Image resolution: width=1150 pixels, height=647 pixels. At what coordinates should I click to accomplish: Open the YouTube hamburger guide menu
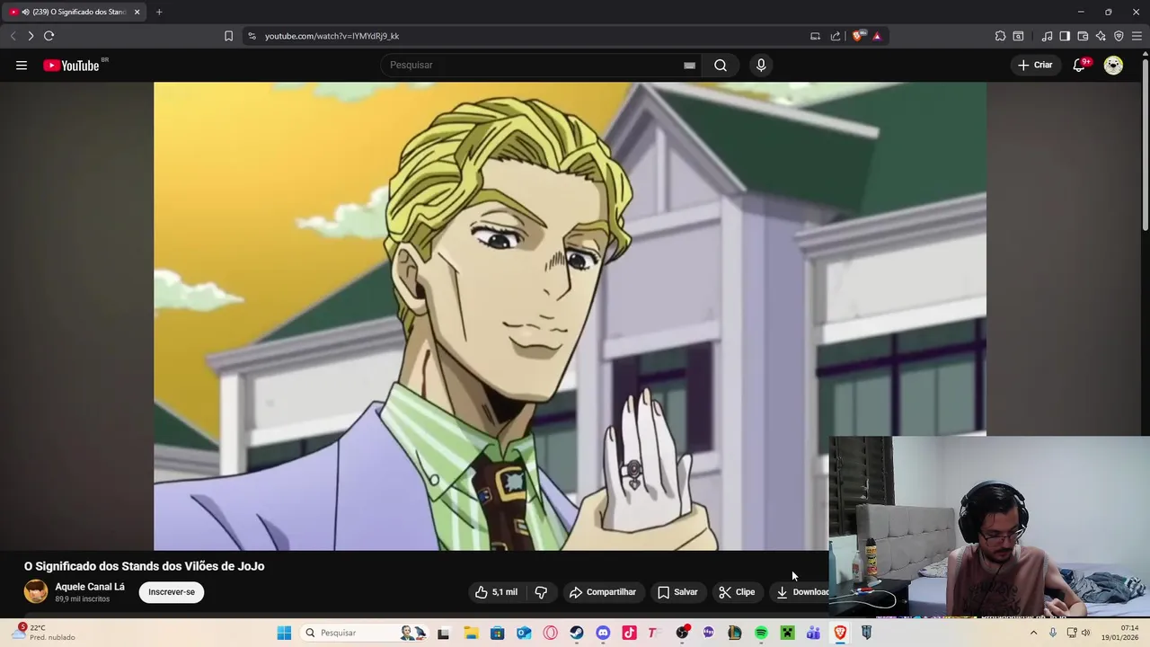22,65
